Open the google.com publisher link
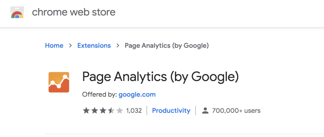Viewport: 324px width, 137px height. 137,94
